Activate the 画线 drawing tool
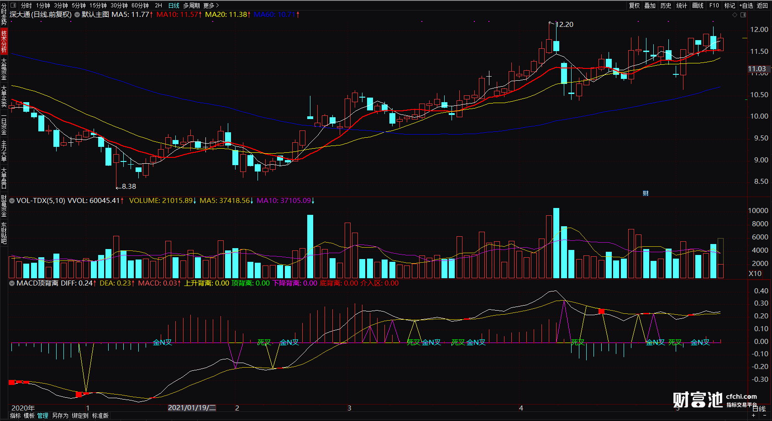 point(698,5)
